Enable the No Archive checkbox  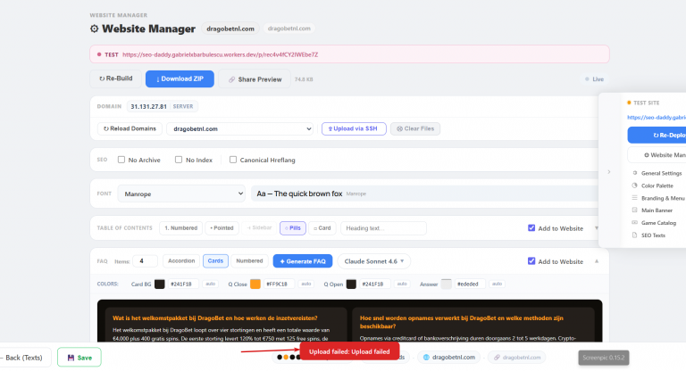121,160
